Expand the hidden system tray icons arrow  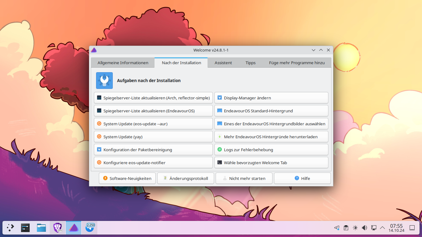pyautogui.click(x=382, y=228)
